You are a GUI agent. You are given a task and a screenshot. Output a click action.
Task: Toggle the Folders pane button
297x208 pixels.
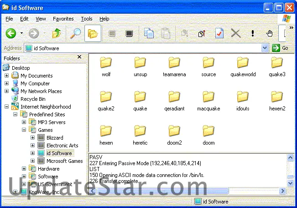pos(93,33)
